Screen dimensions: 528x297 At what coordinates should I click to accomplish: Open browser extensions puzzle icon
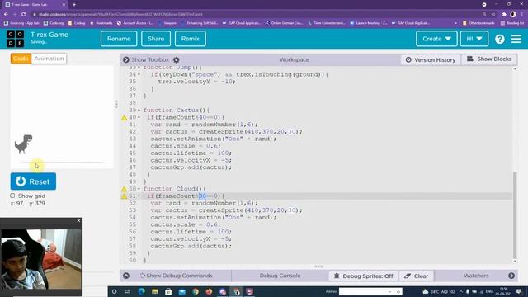504,15
